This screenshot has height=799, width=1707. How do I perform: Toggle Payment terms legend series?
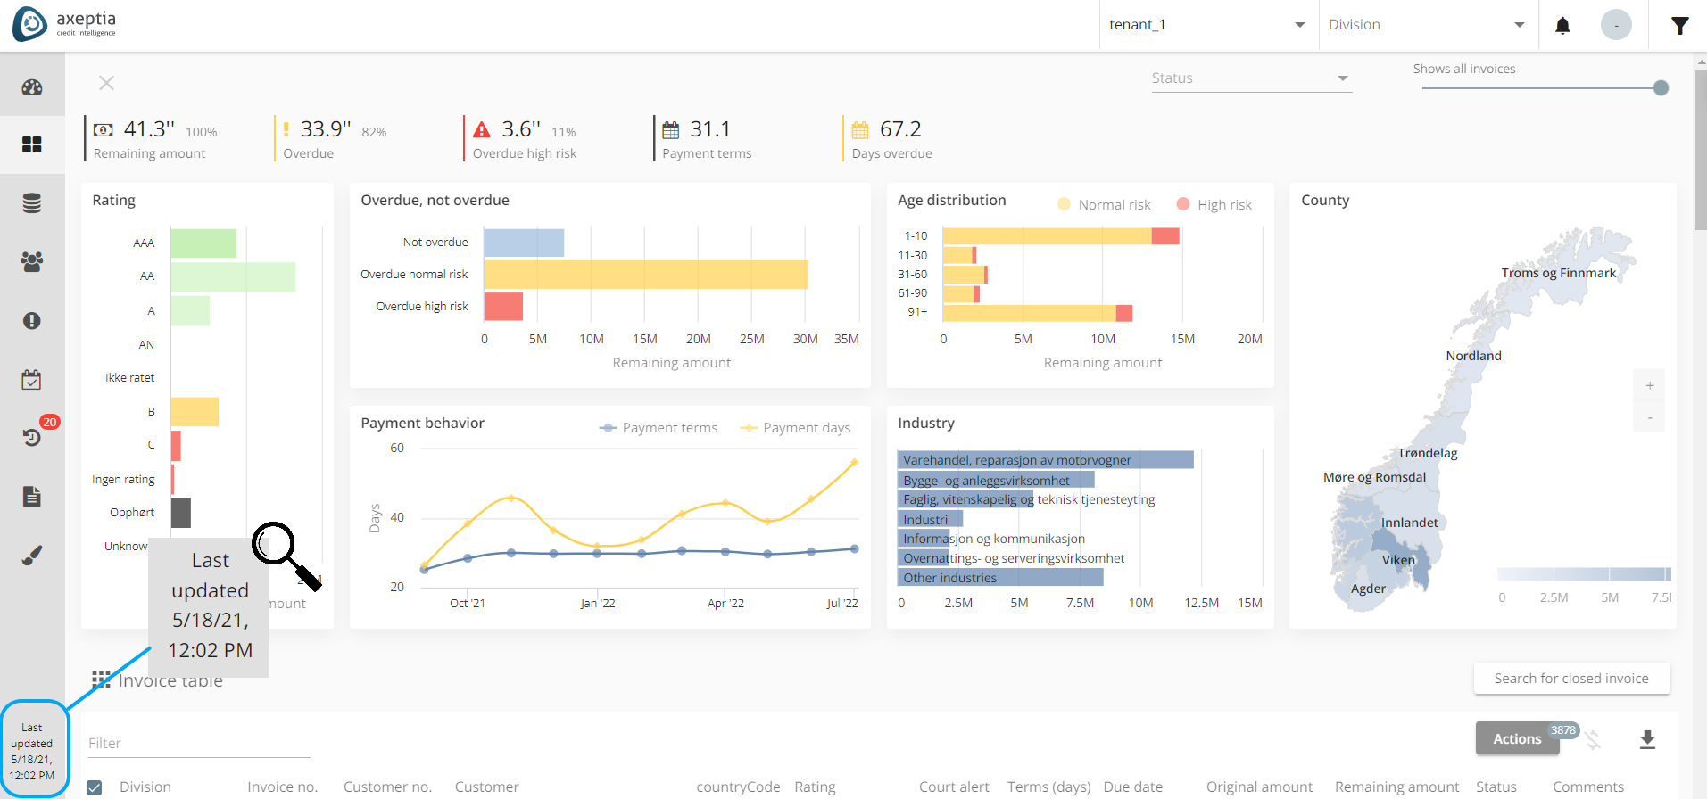coord(659,428)
